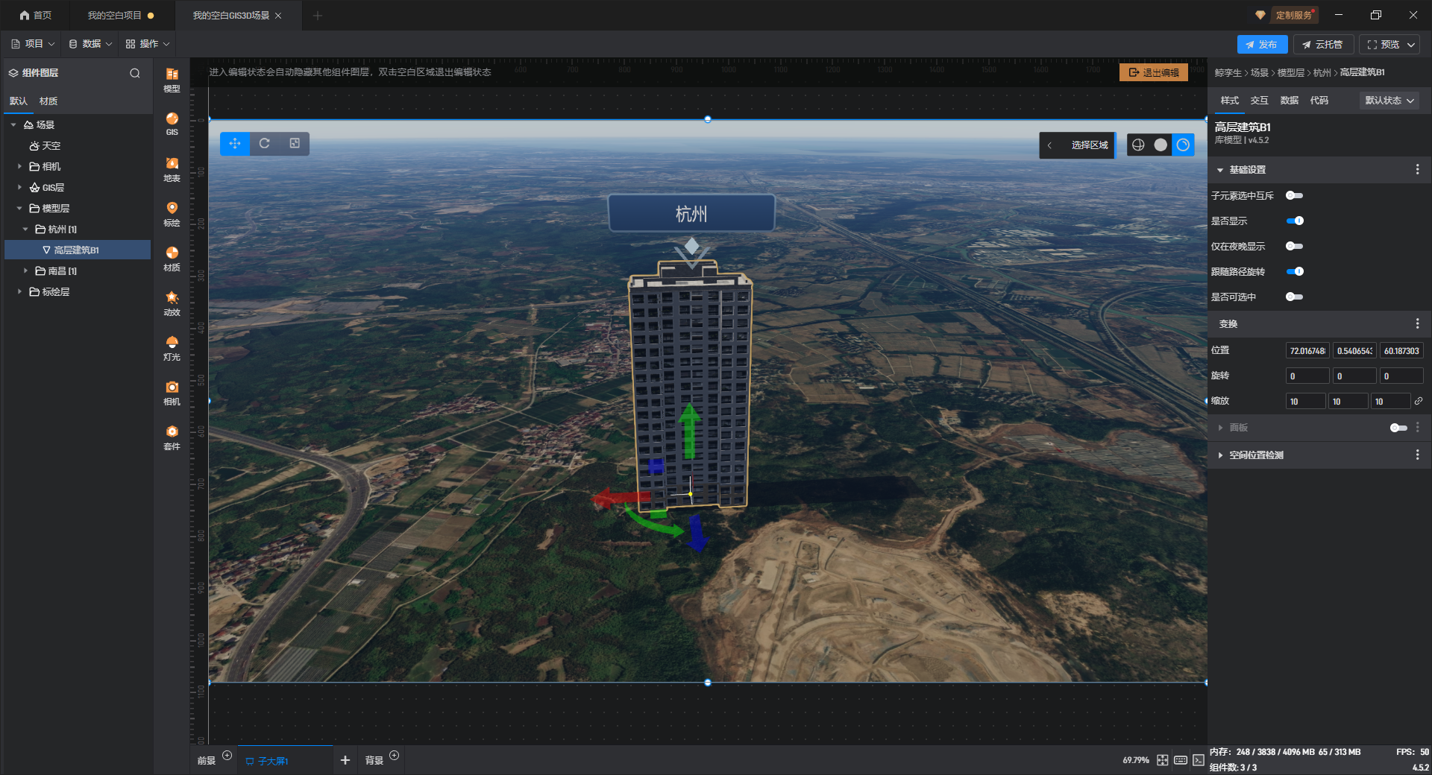Toggle 跟随路径旋转 switch
Viewport: 1432px width, 775px height.
(x=1295, y=271)
